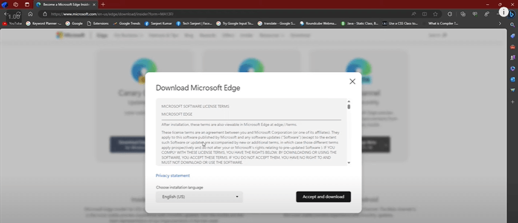Open the Roundcube Webmail bookmark

(x=318, y=24)
